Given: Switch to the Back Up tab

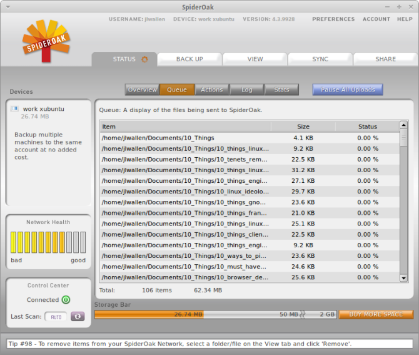Looking at the screenshot, I should point(189,59).
